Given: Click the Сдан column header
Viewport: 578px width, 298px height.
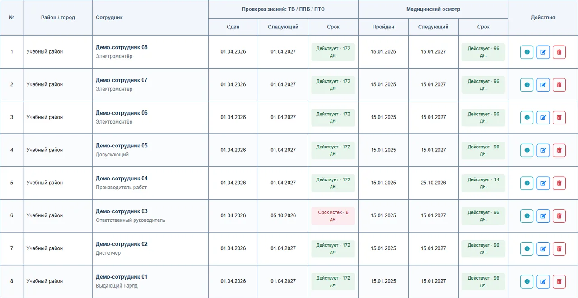Looking at the screenshot, I should pyautogui.click(x=233, y=27).
